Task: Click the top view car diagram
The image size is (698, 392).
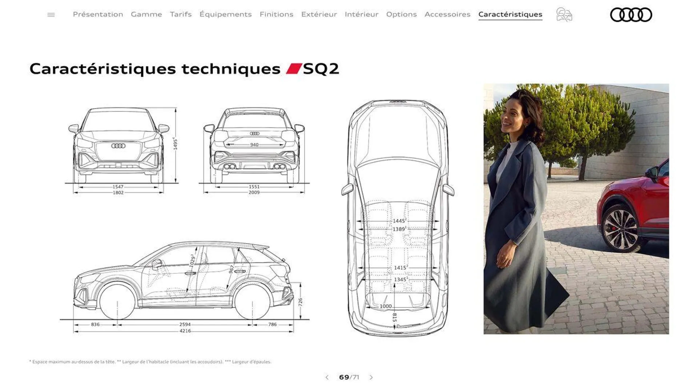Action: 398,218
